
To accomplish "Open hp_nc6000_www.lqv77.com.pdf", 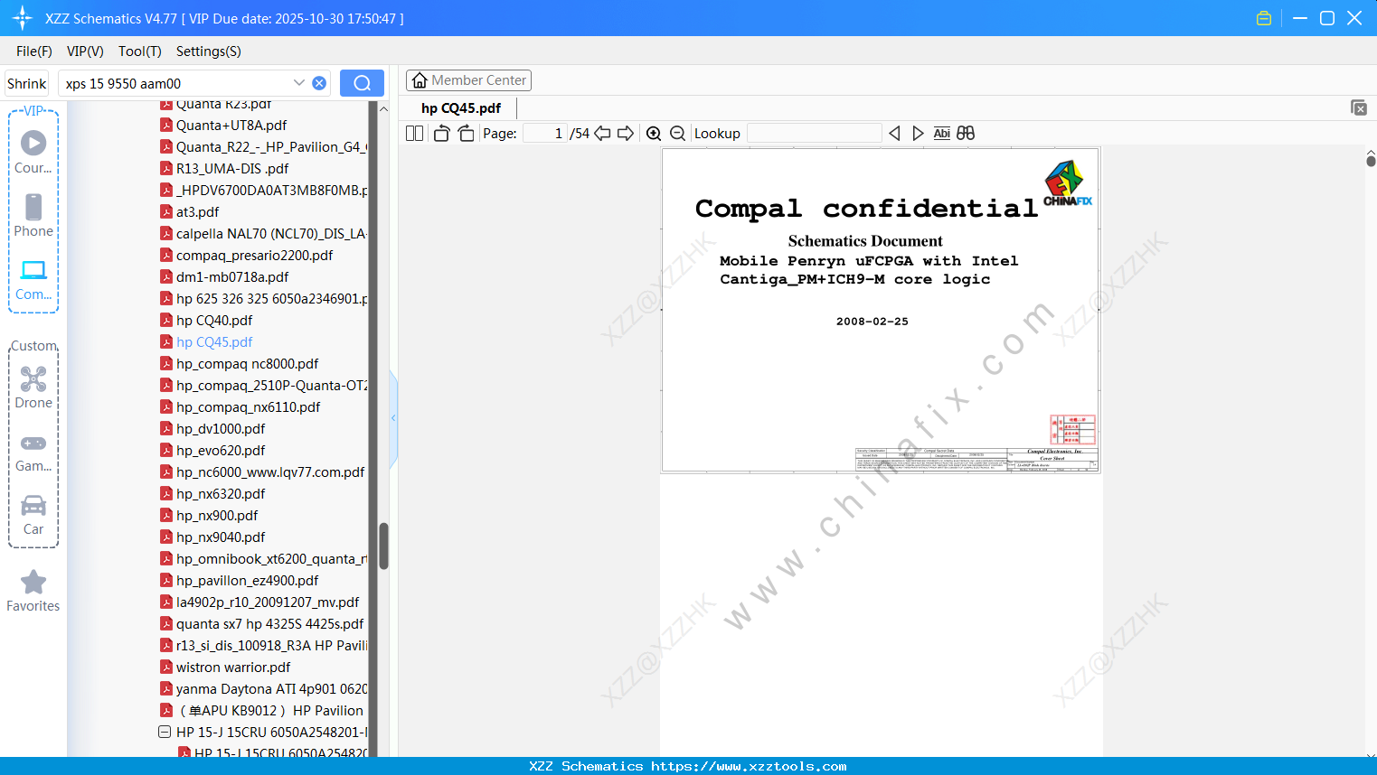I will (x=270, y=472).
